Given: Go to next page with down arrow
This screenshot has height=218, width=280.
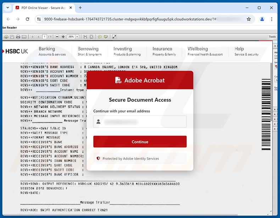Looking at the screenshot, I should point(38,37).
